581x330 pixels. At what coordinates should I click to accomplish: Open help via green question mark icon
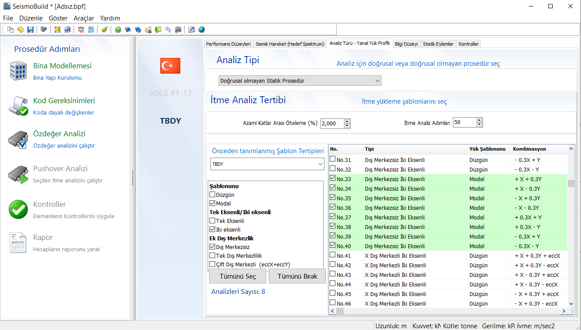tap(118, 30)
